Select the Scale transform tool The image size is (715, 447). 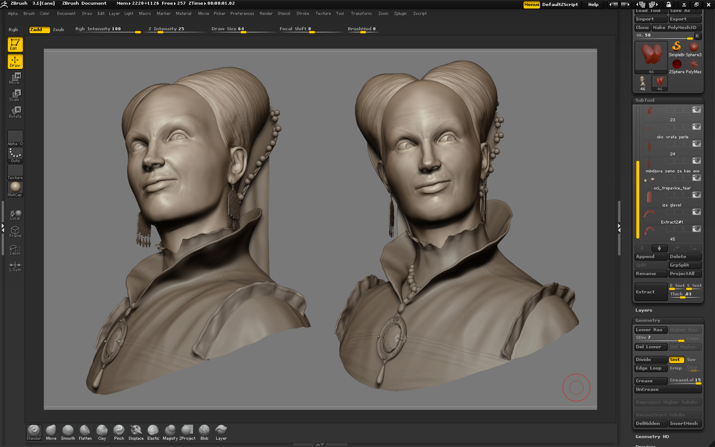coord(15,95)
